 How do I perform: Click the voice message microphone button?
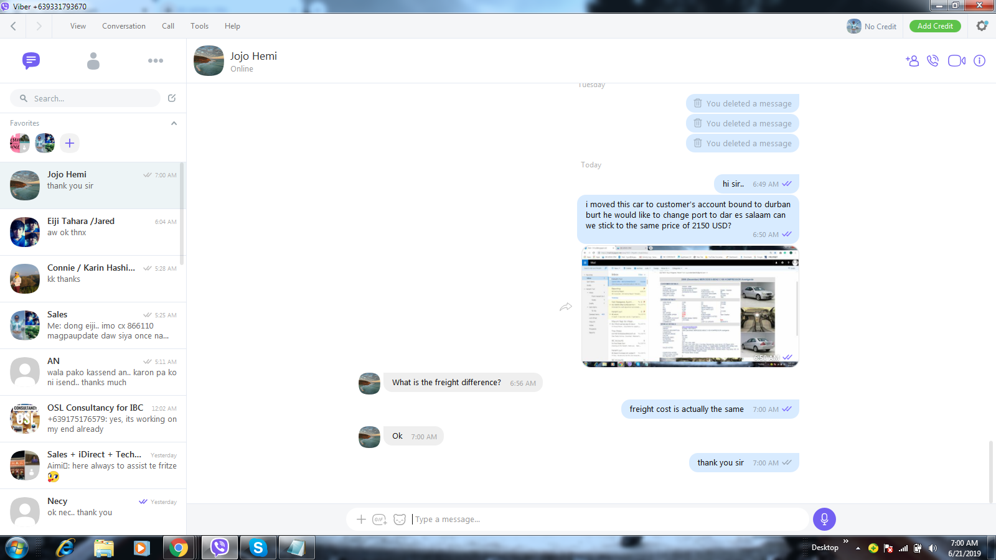(824, 519)
